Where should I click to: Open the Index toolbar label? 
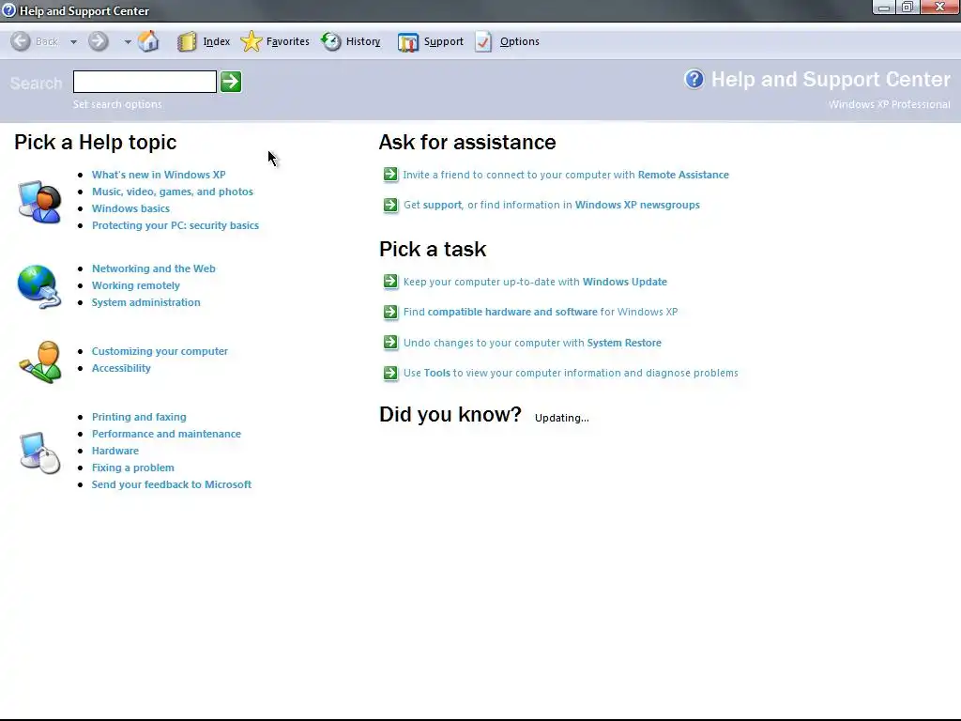217,41
